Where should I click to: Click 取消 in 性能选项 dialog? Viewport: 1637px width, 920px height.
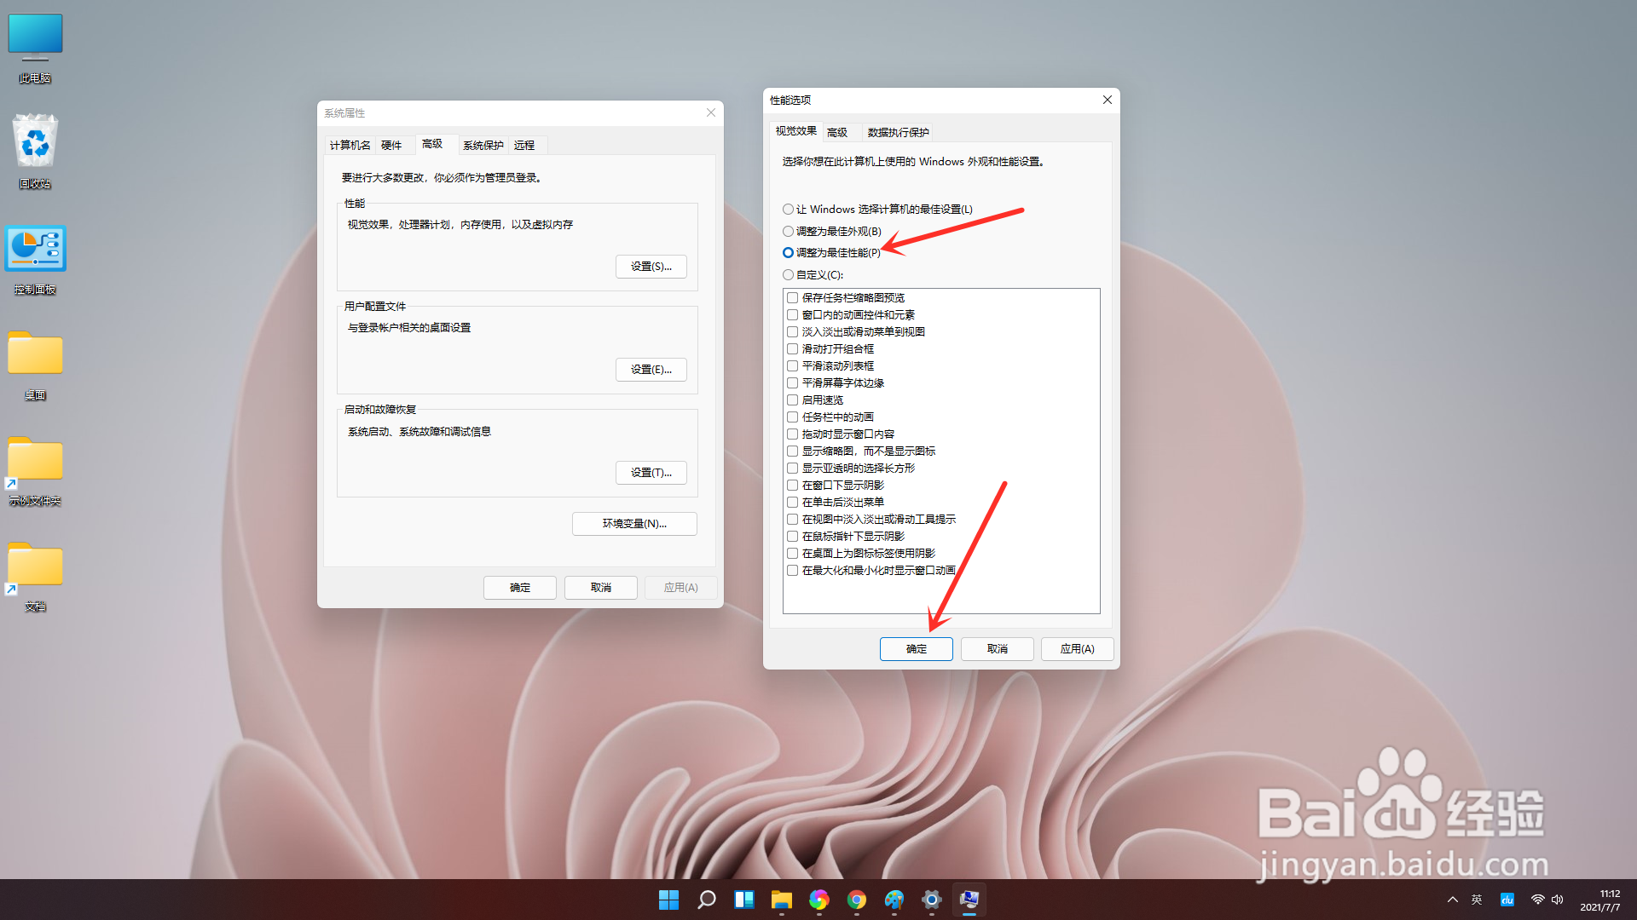coord(998,649)
